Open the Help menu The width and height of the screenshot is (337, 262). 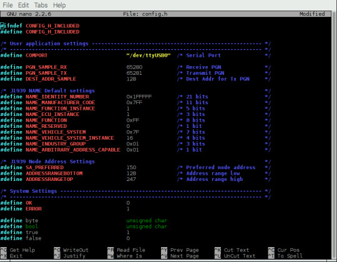(59, 5)
